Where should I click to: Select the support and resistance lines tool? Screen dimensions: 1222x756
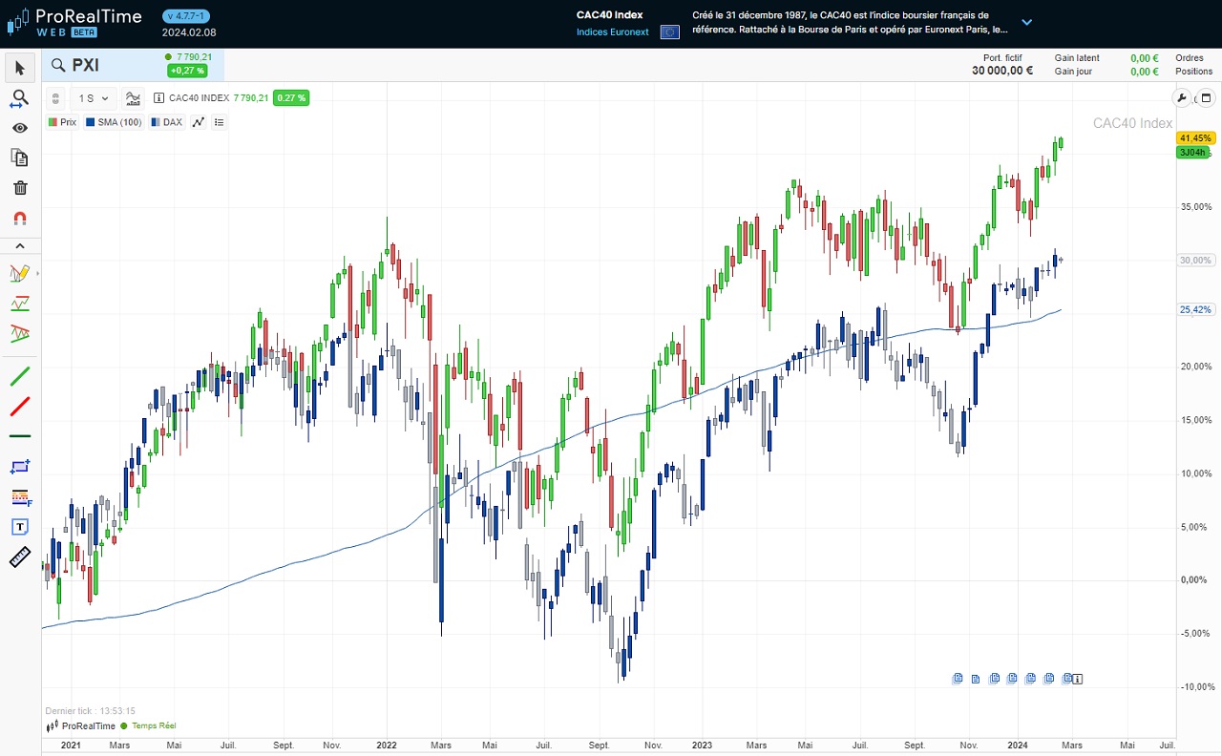20,304
